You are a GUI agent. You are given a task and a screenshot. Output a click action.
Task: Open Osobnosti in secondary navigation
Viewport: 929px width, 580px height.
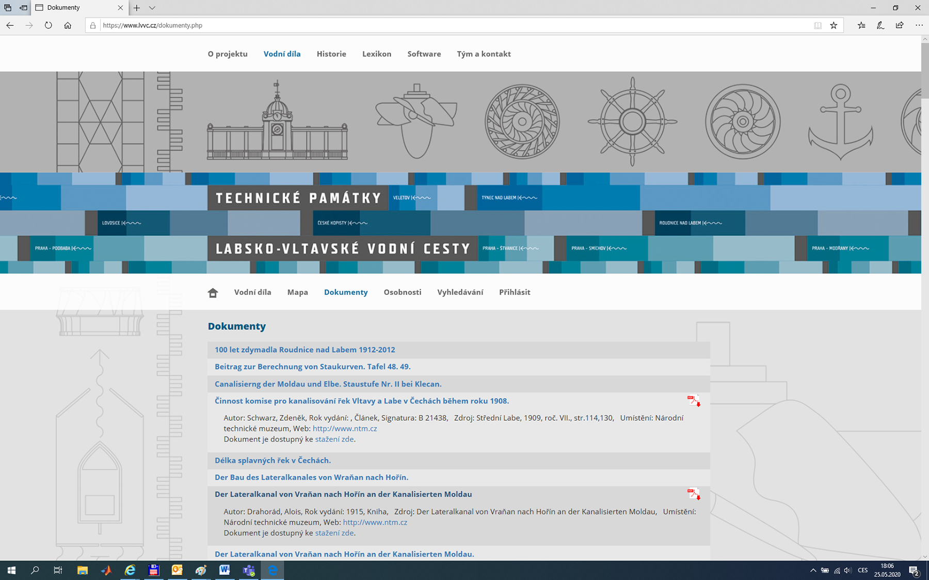tap(402, 292)
